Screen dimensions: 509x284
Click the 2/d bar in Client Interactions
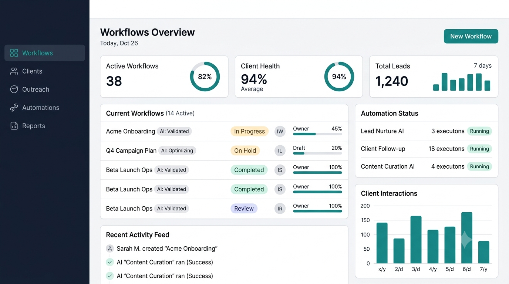click(x=399, y=251)
